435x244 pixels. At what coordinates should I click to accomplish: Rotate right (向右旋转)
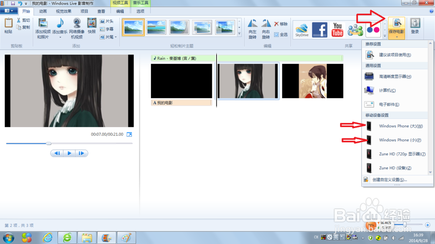point(266,29)
